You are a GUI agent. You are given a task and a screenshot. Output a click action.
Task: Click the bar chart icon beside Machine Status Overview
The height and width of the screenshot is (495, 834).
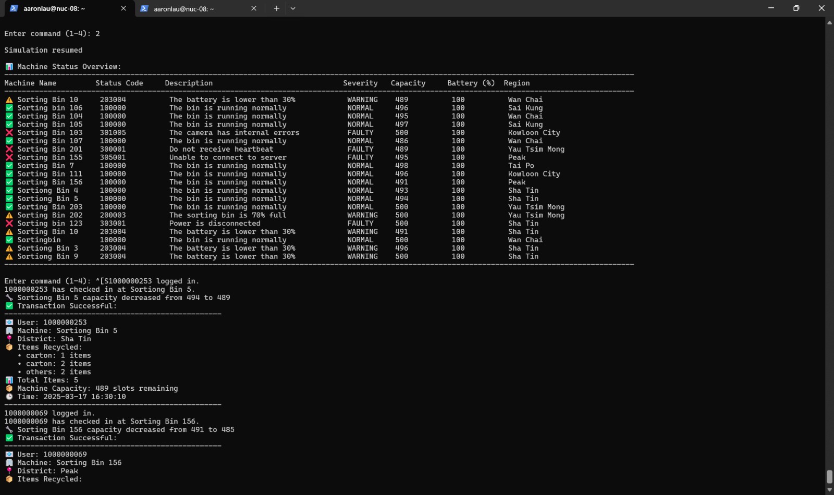pos(9,66)
